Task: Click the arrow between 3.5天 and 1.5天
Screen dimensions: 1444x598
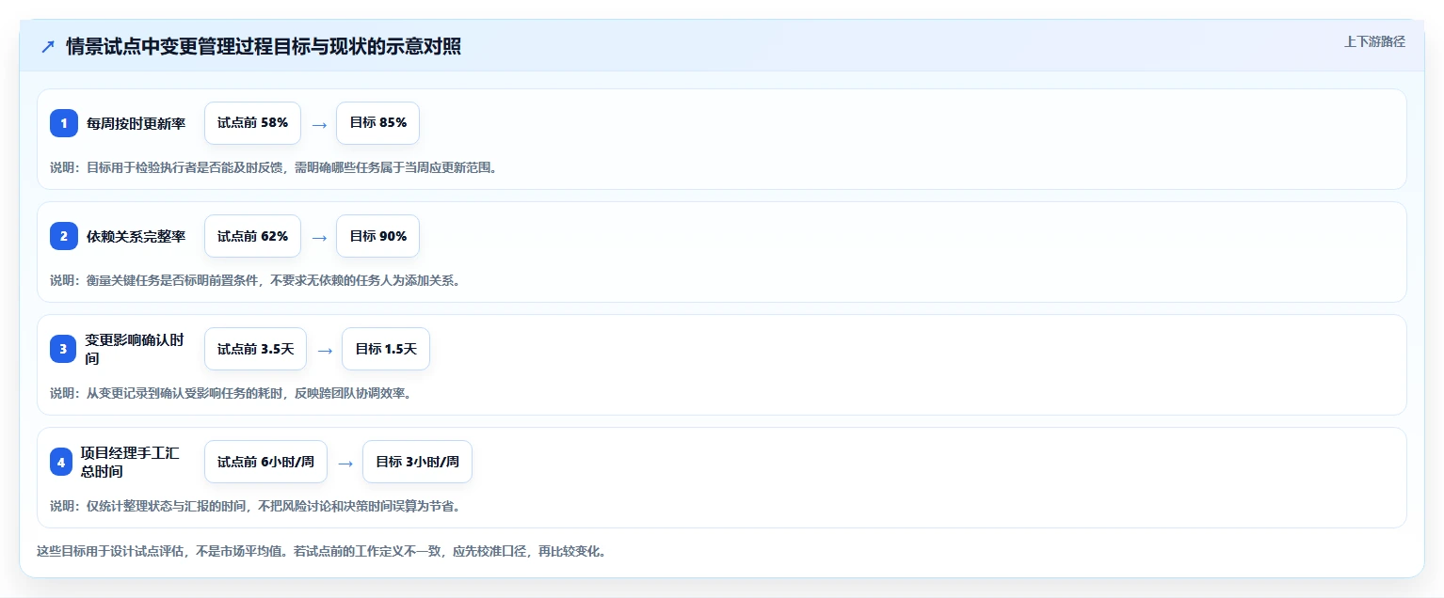Action: point(325,350)
